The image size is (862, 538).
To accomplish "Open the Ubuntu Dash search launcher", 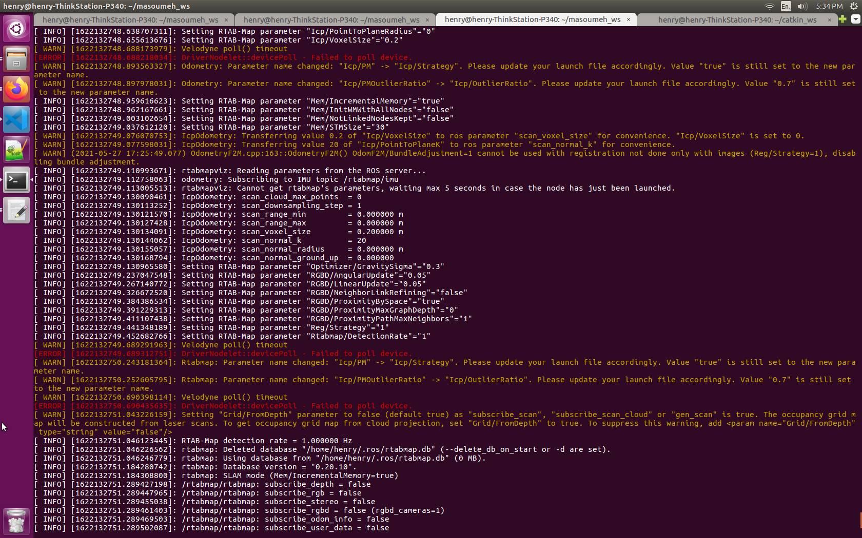I will tap(16, 28).
